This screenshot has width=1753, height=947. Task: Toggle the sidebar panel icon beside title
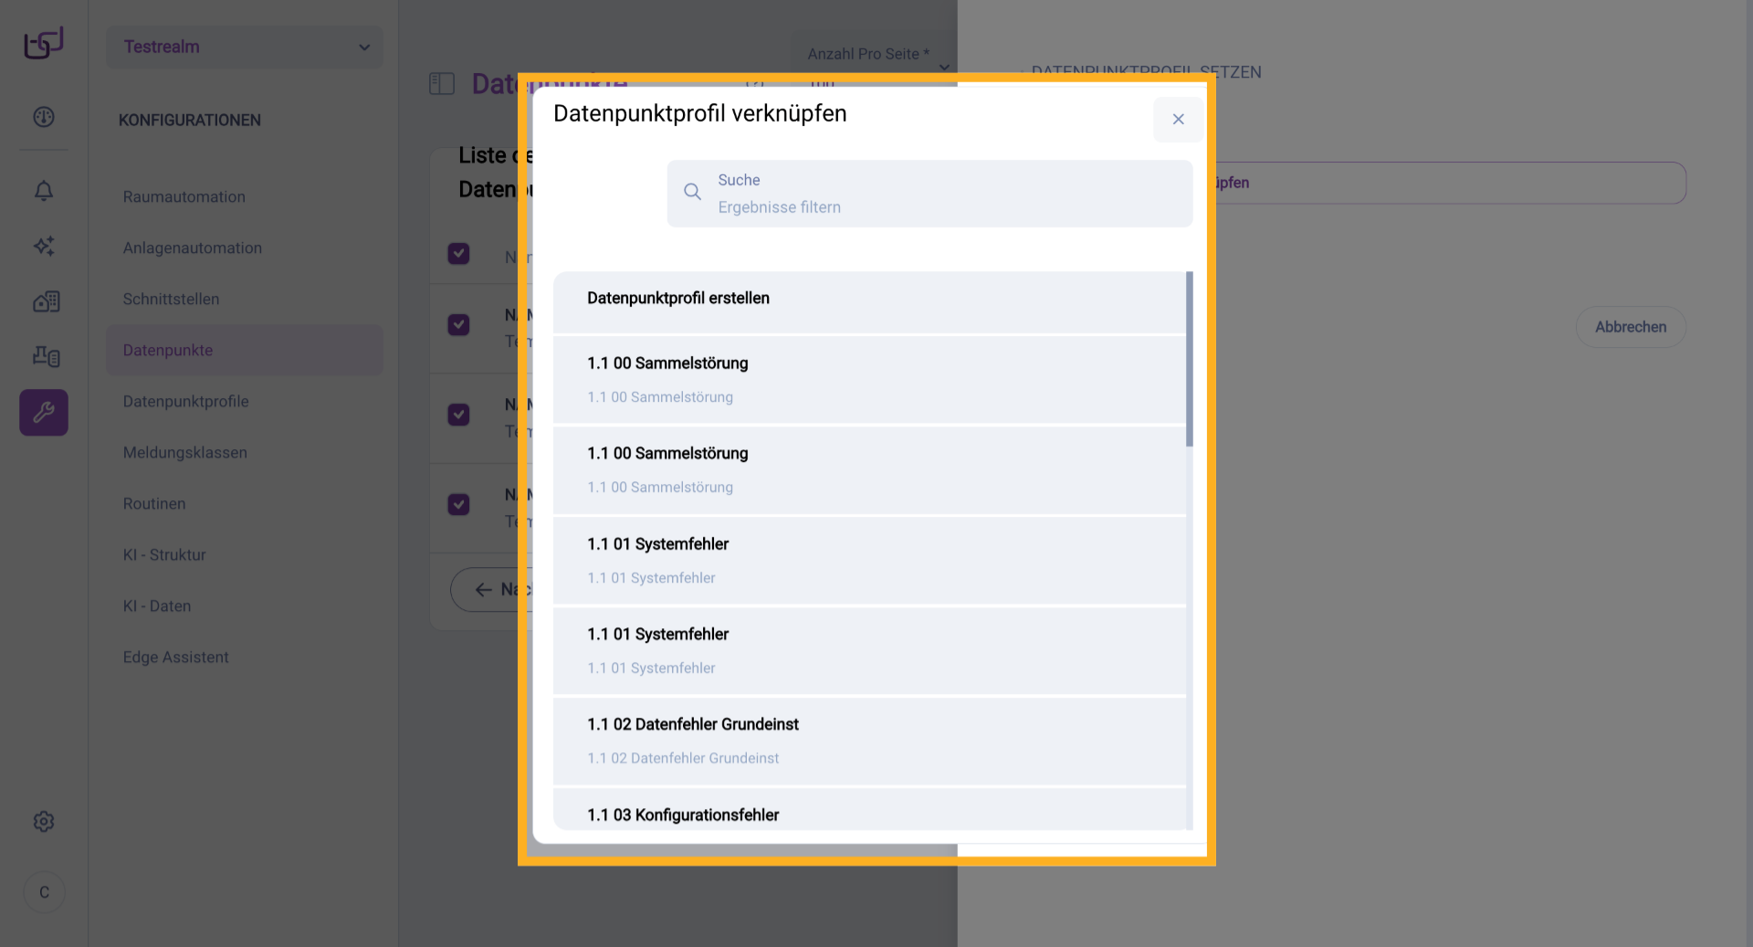[442, 84]
